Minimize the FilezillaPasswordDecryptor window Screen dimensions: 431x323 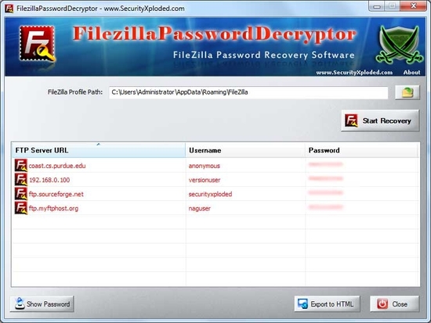coord(377,6)
